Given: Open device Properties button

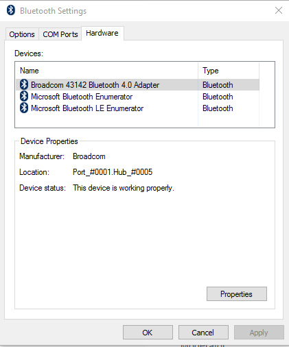Looking at the screenshot, I should [x=237, y=294].
